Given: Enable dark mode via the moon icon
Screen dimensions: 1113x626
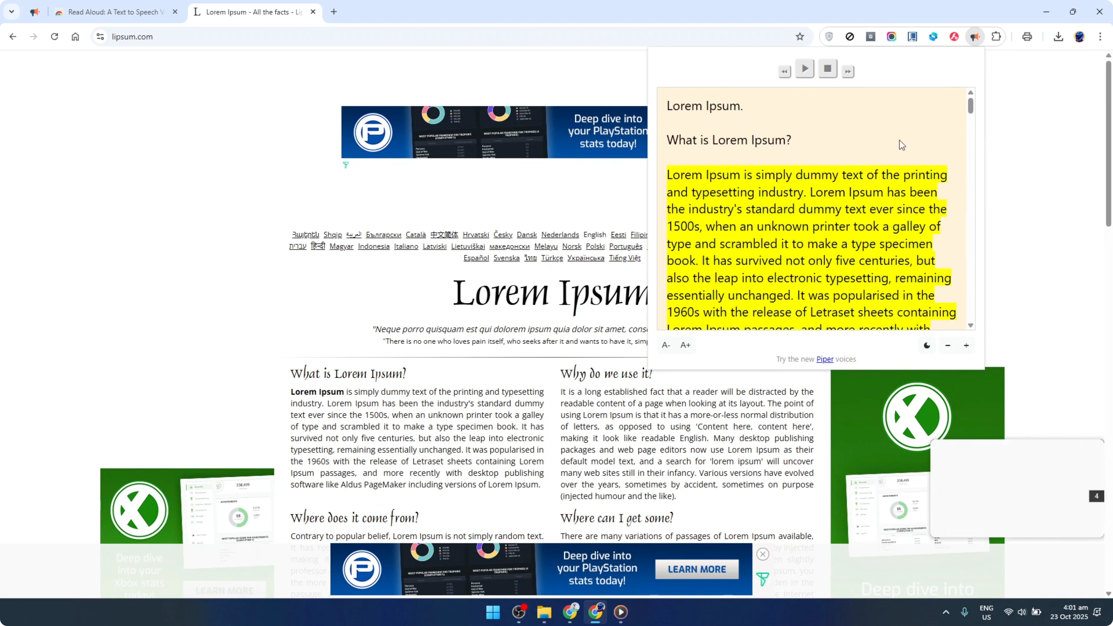Looking at the screenshot, I should coord(927,345).
